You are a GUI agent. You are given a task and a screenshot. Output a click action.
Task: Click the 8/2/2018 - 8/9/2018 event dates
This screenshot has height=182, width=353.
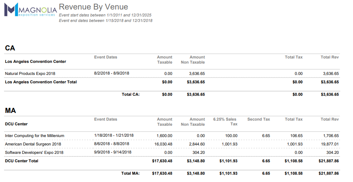pos(111,73)
